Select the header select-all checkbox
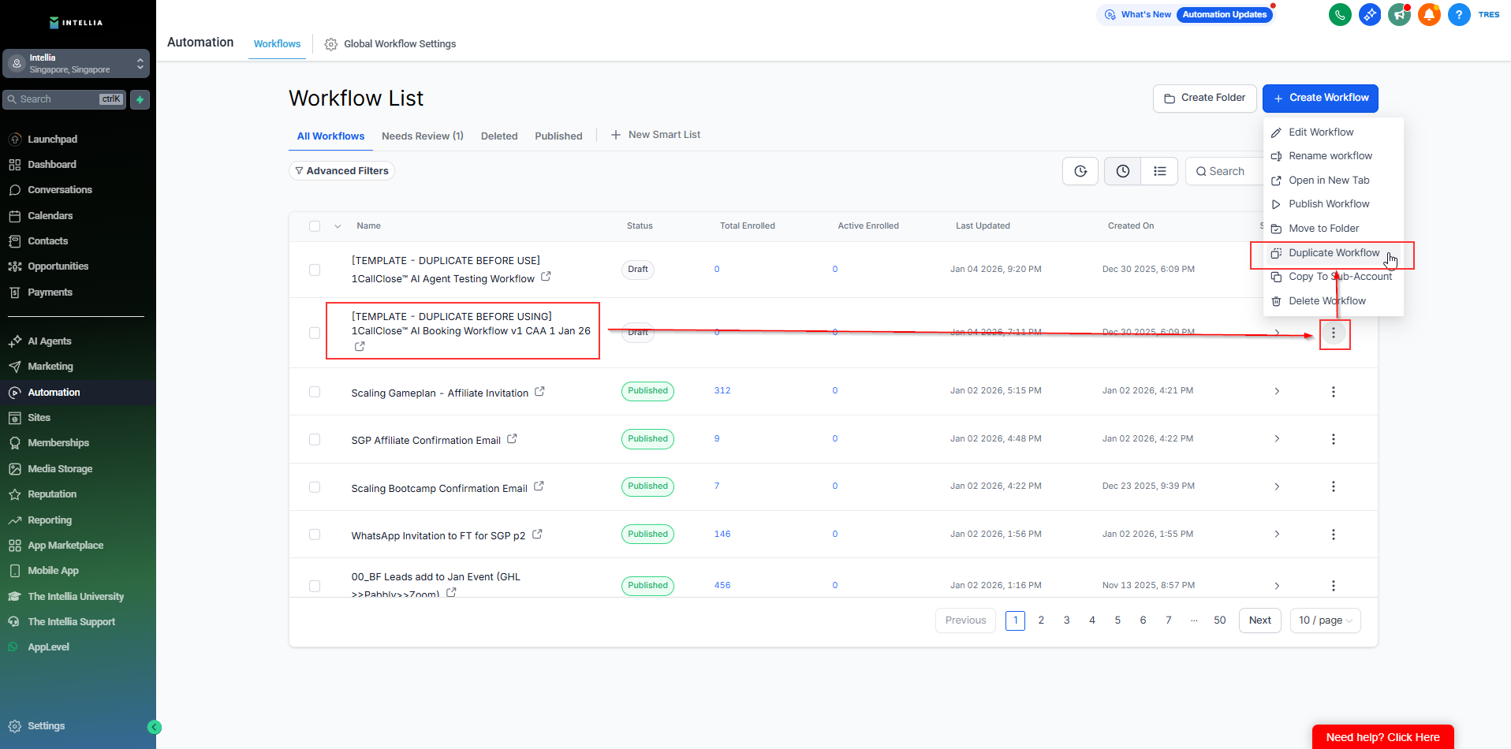This screenshot has height=749, width=1511. 315,226
